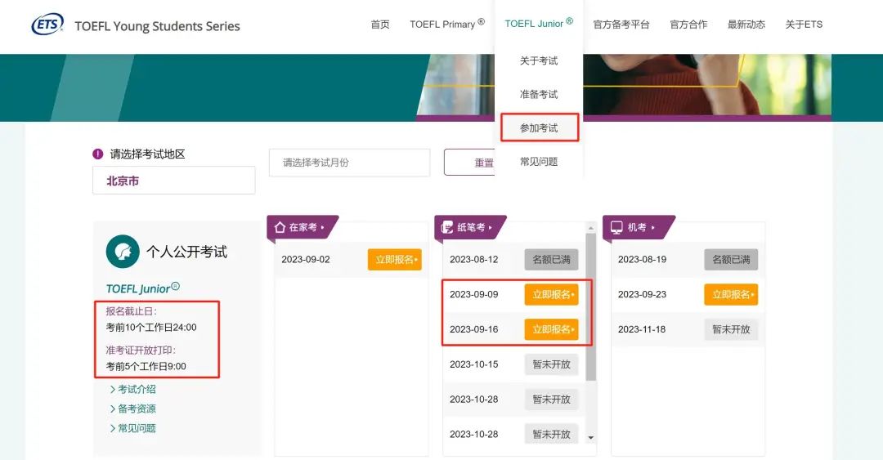Click date 2023-09-23 in 机考 list
The width and height of the screenshot is (883, 460).
(x=642, y=294)
